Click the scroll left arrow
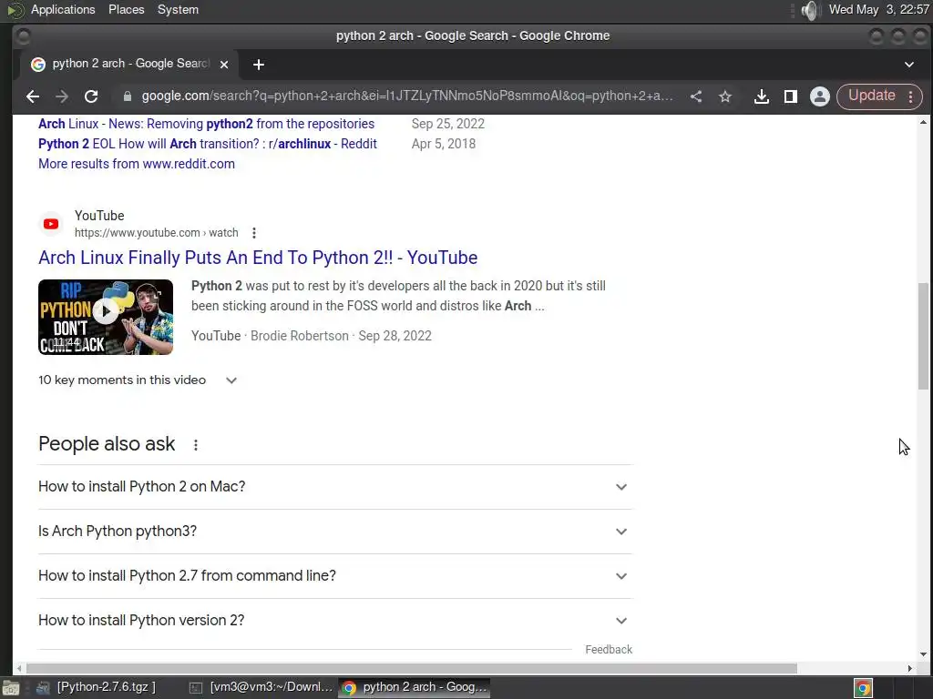 pyautogui.click(x=19, y=669)
